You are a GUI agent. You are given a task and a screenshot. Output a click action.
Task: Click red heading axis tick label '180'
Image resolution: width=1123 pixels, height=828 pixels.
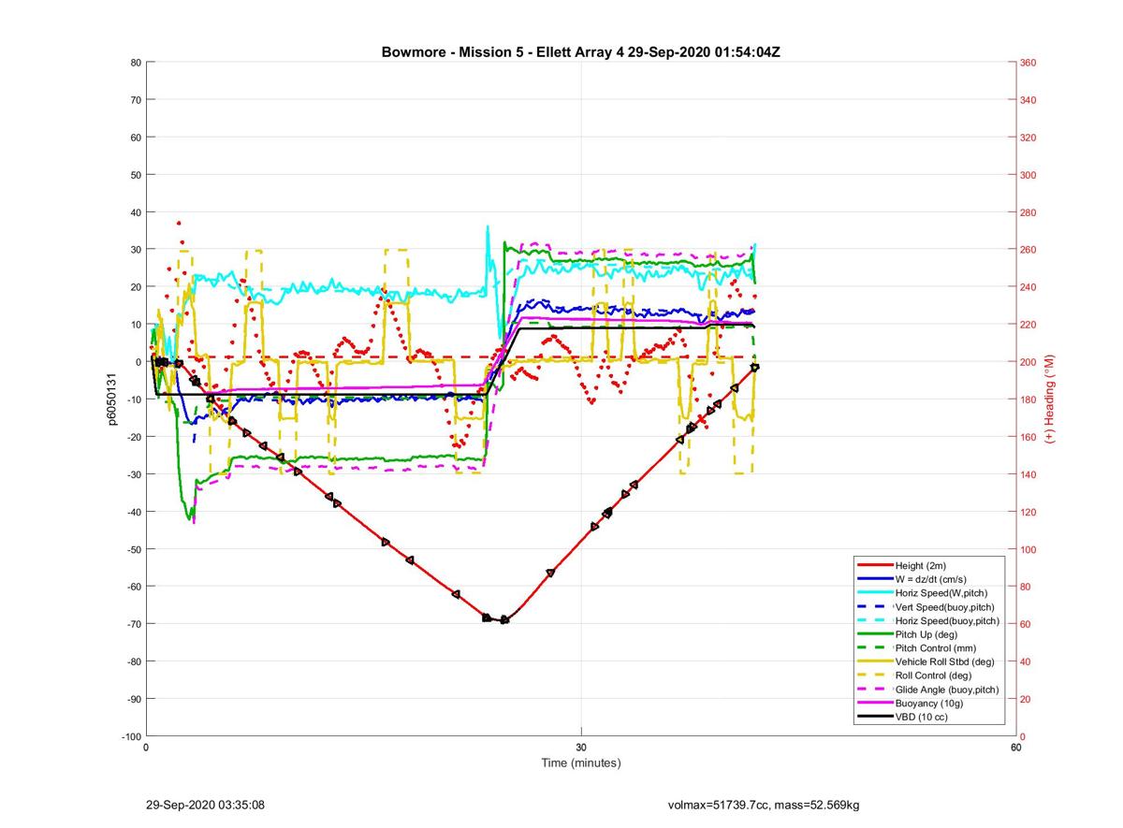point(1028,399)
